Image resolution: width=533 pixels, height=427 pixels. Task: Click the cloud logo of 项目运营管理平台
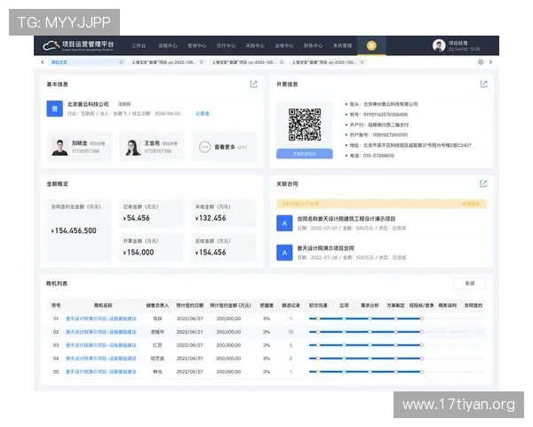coord(51,45)
